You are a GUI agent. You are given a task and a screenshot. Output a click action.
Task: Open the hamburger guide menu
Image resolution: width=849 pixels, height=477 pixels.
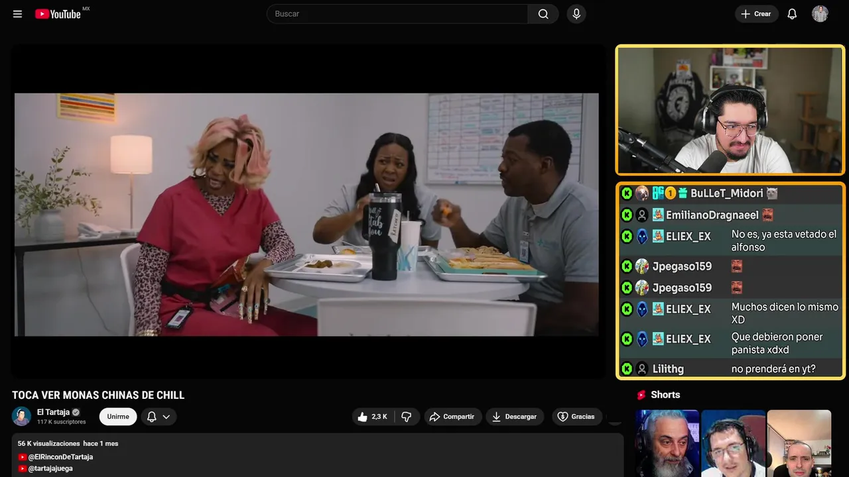coord(17,14)
